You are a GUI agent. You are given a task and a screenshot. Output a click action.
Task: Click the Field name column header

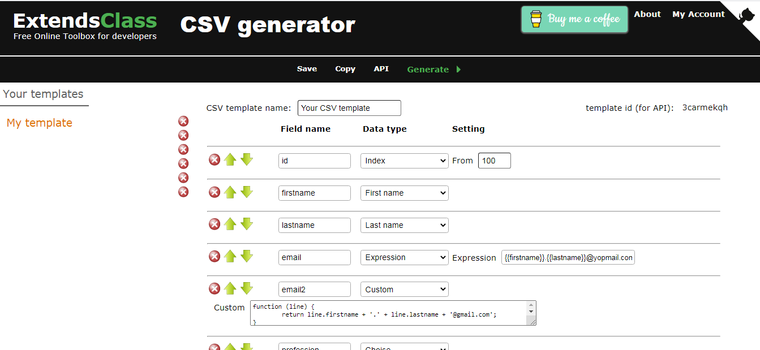click(x=306, y=129)
